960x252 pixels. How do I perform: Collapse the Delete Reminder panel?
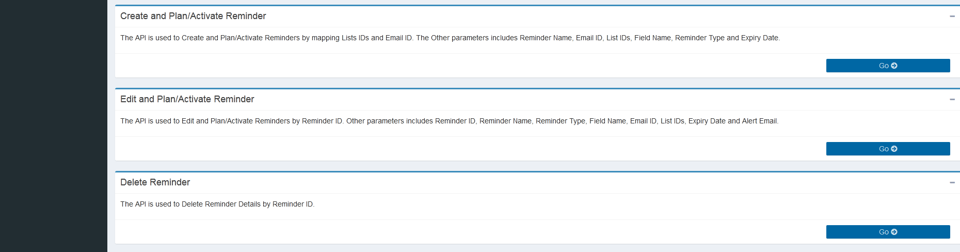pyautogui.click(x=952, y=183)
